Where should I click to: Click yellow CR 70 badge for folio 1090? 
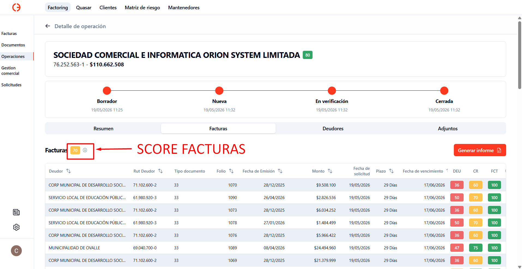click(x=476, y=197)
